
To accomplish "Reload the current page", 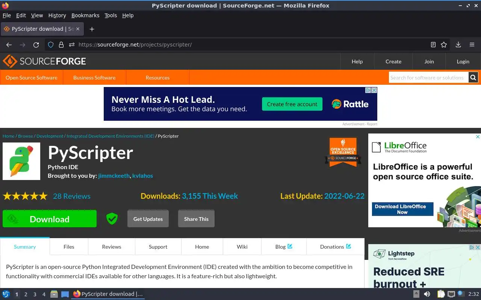I will 36,45.
